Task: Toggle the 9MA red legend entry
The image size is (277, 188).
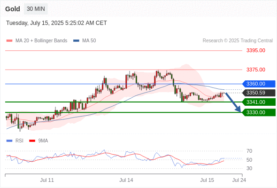Action: [38, 141]
